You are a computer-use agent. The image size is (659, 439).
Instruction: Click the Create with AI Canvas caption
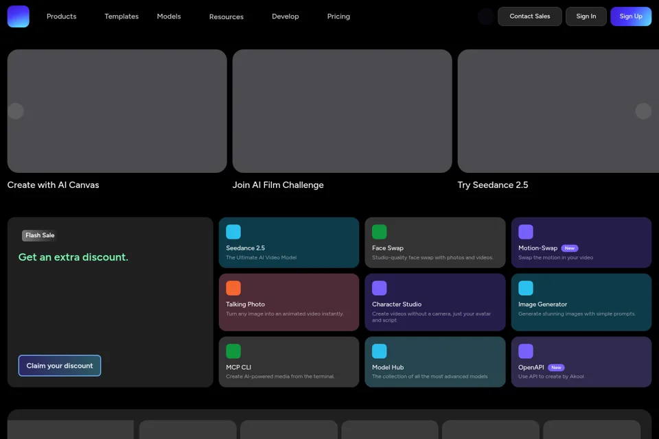click(x=53, y=185)
